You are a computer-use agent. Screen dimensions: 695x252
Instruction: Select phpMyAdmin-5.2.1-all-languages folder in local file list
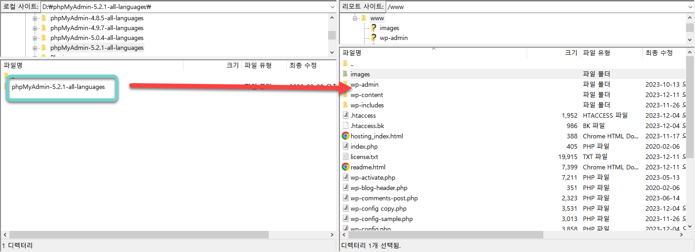pos(58,87)
